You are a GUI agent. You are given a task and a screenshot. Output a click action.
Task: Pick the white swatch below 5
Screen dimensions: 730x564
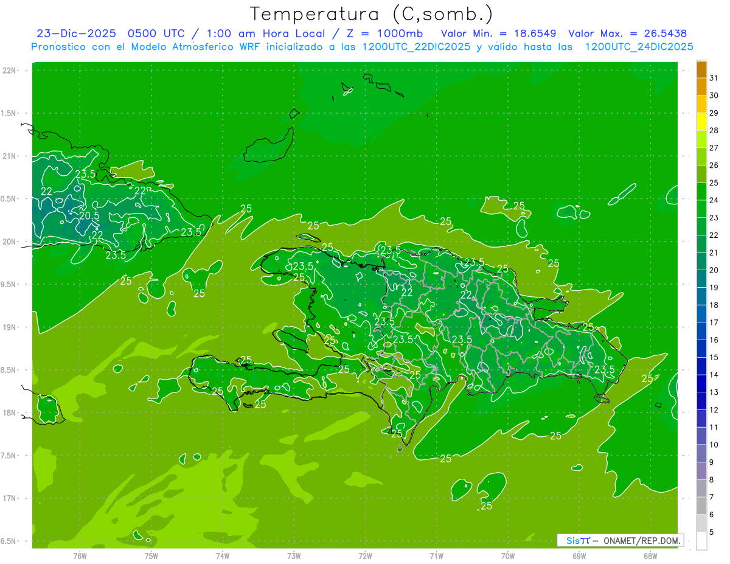701,540
